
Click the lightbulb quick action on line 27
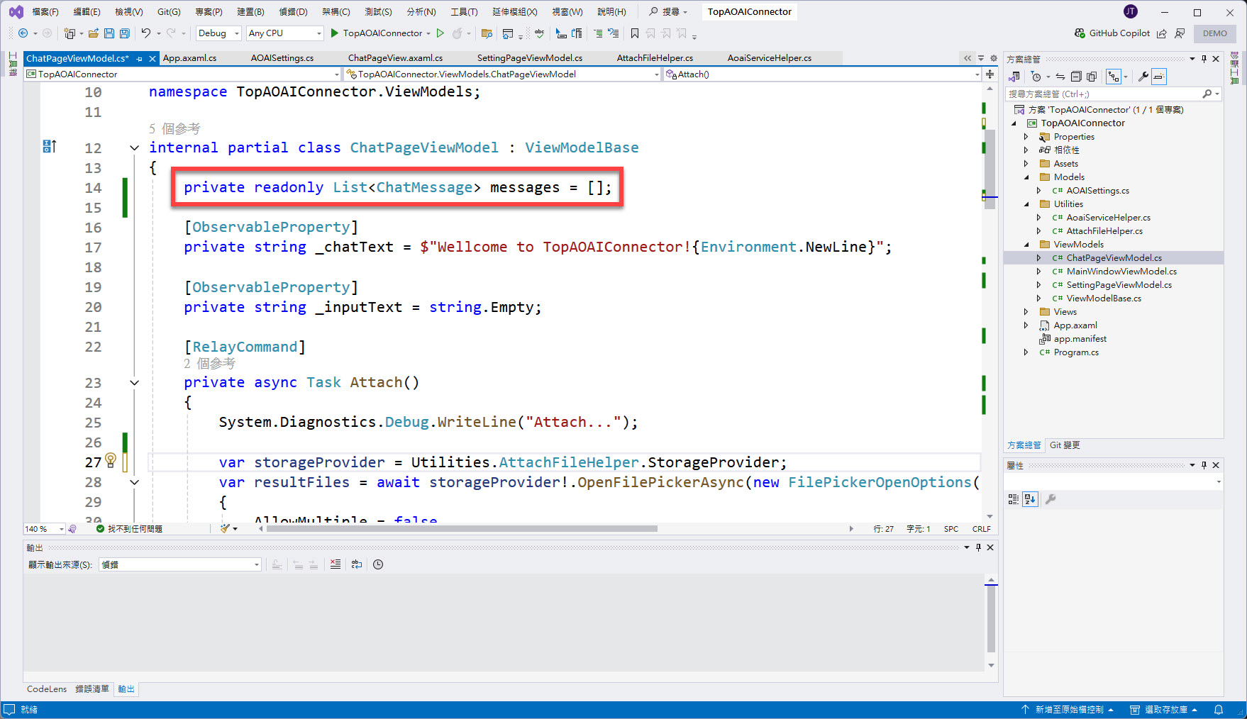click(111, 461)
